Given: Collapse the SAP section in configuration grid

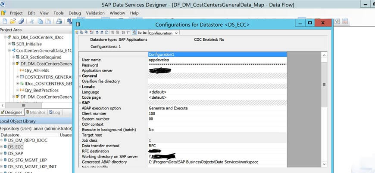Looking at the screenshot, I should 80,103.
